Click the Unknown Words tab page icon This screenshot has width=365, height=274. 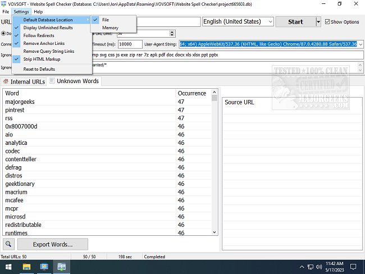click(52, 81)
